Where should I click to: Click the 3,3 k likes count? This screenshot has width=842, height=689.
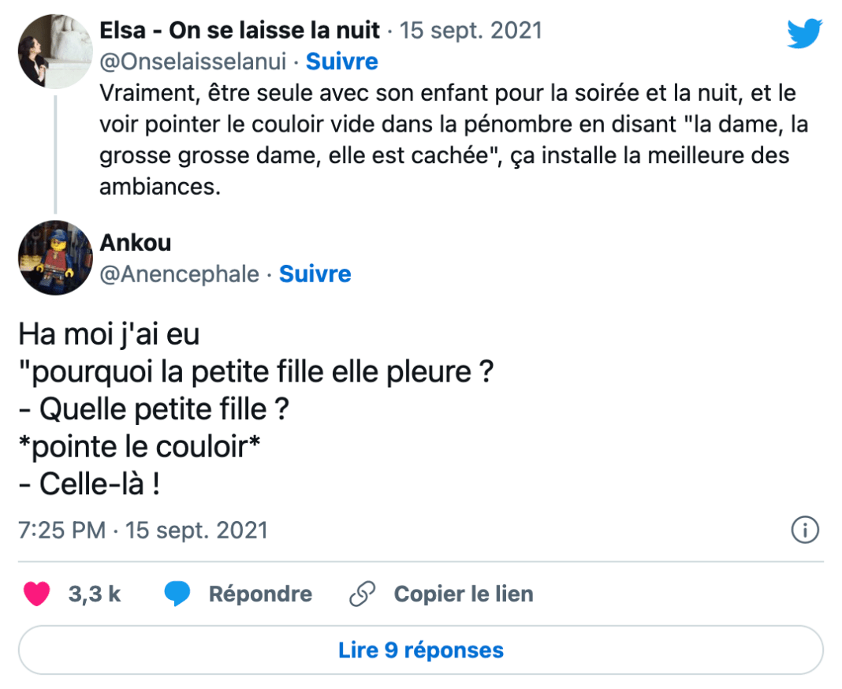95,594
